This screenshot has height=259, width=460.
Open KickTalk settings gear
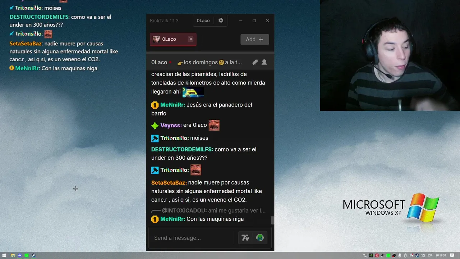click(x=221, y=21)
